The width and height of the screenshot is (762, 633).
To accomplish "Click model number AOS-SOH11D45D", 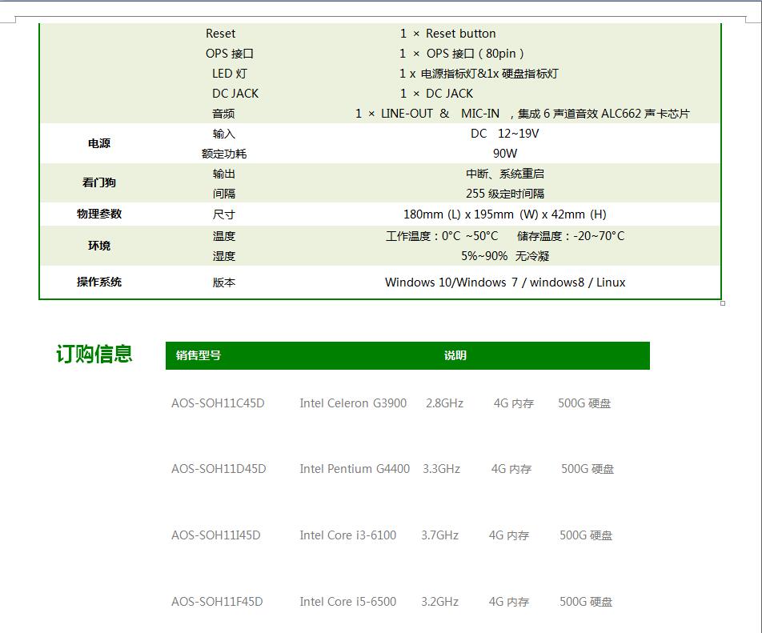I will [x=219, y=469].
